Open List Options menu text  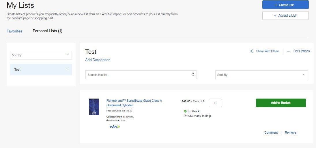tap(302, 51)
